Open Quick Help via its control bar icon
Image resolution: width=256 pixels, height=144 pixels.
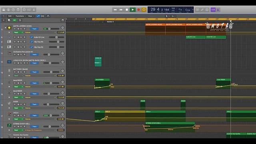coord(13,10)
